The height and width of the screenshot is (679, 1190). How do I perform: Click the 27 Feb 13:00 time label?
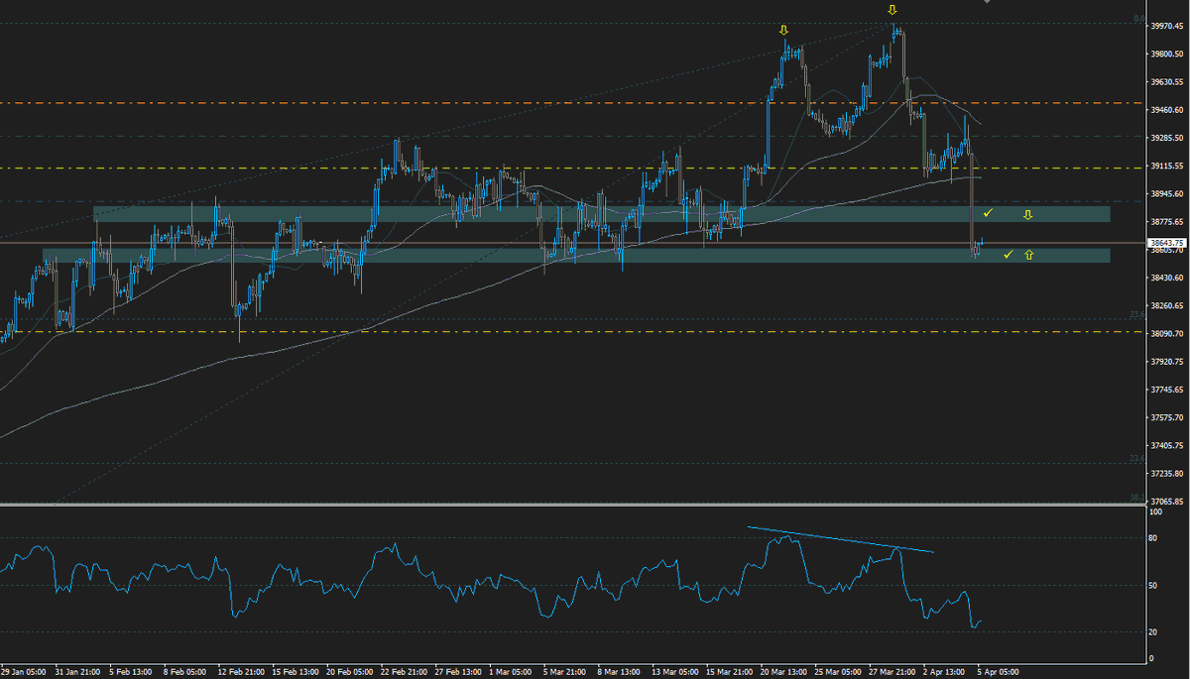coord(457,672)
